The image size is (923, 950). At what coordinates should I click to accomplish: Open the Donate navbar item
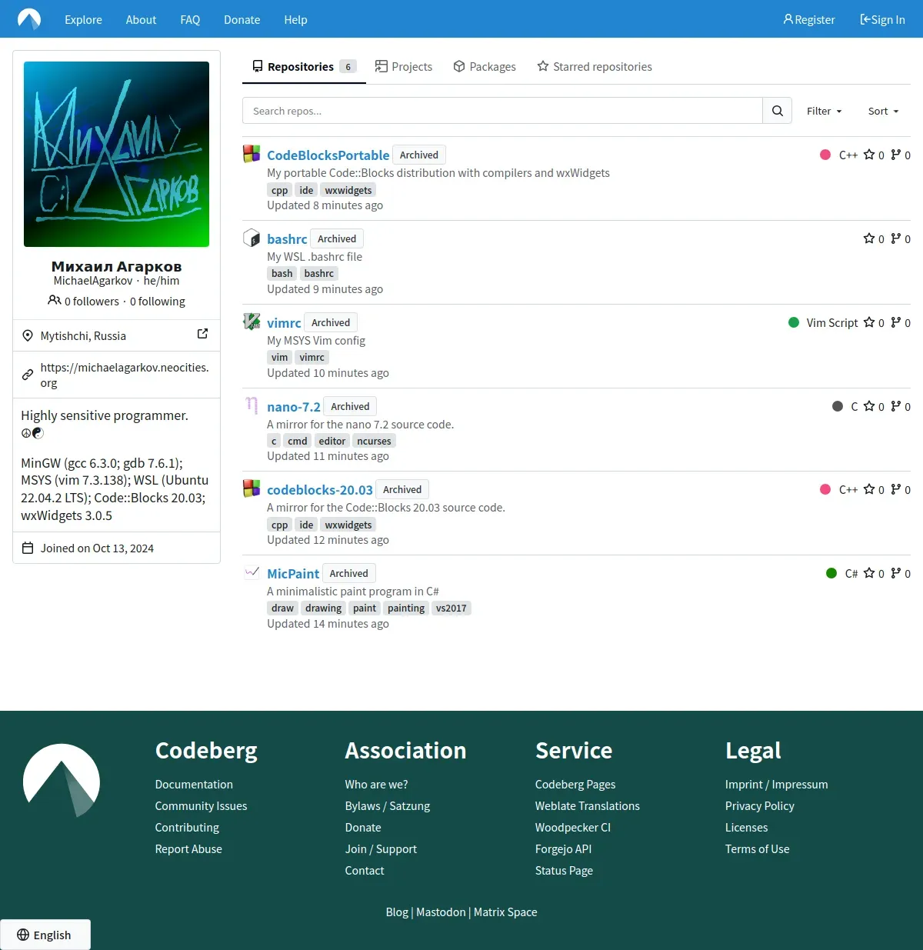242,19
